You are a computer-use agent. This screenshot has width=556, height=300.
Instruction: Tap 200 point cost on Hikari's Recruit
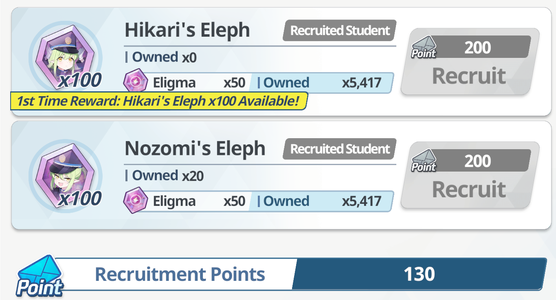pyautogui.click(x=477, y=48)
